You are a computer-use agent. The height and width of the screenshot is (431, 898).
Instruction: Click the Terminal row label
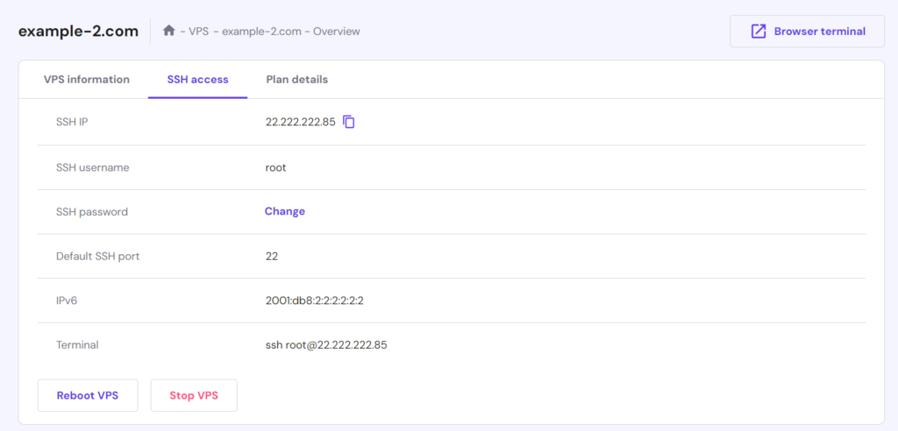[77, 345]
